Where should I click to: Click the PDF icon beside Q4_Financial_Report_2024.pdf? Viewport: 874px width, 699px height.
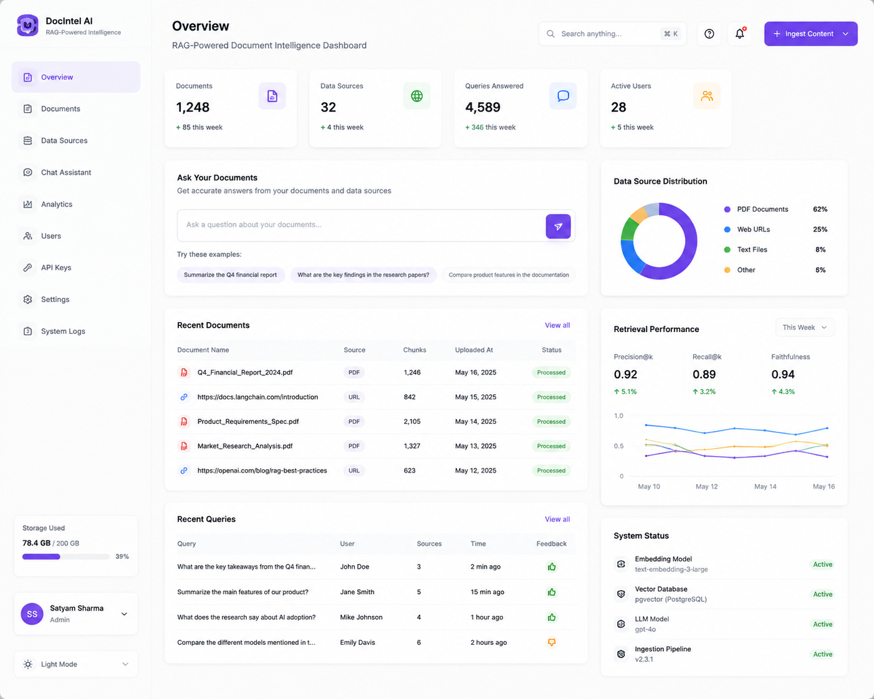184,373
